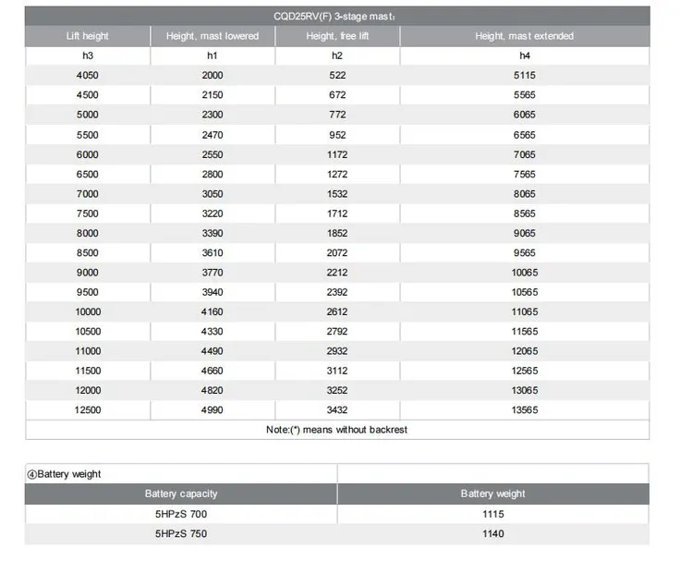Select free lift value 952
This screenshot has height=573, width=692.
point(337,135)
